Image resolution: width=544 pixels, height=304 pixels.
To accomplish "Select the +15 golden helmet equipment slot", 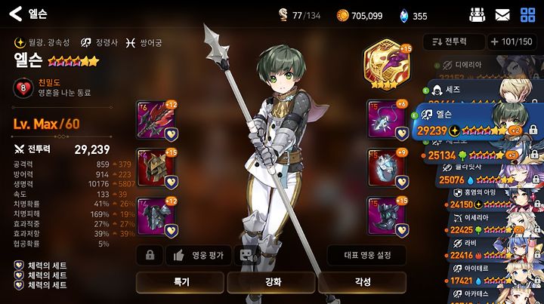I will 157,168.
